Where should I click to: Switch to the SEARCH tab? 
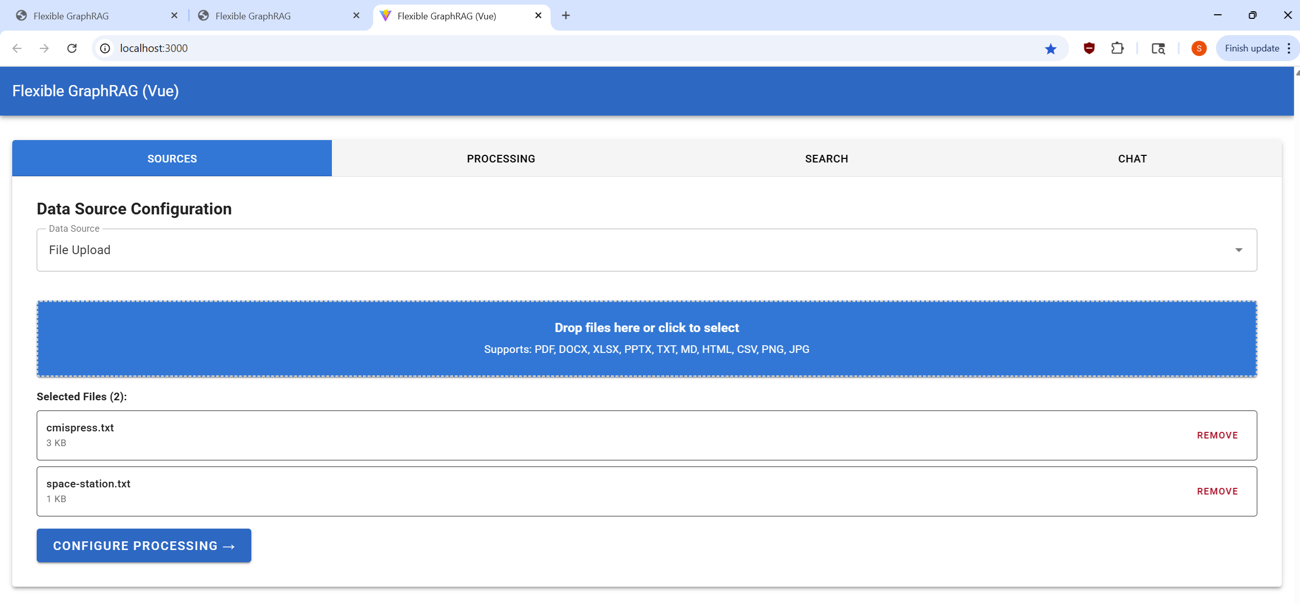point(826,158)
